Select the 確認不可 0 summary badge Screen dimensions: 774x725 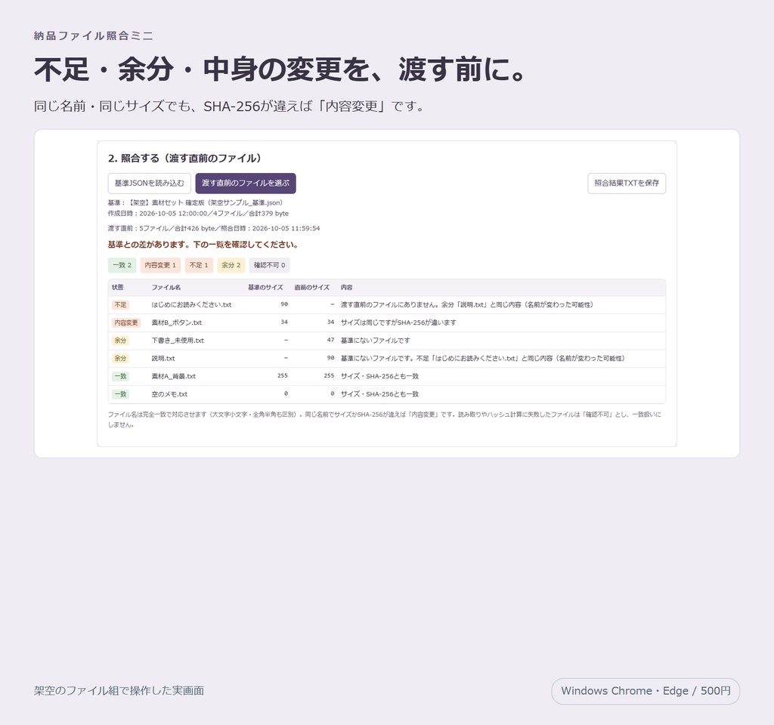point(270,265)
